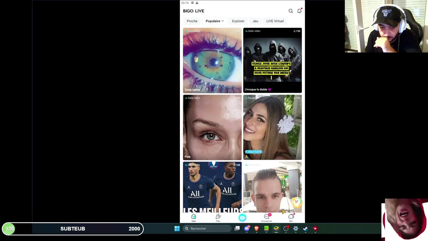Switch to the LIVE Virtuel tab
428x241 pixels.
(x=275, y=21)
